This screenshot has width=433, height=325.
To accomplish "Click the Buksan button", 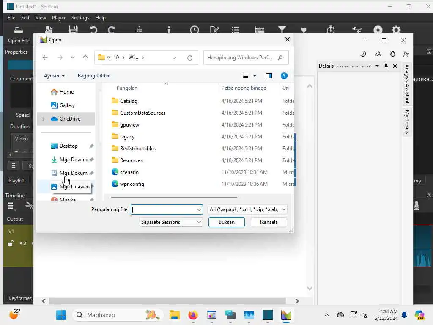I will (227, 222).
